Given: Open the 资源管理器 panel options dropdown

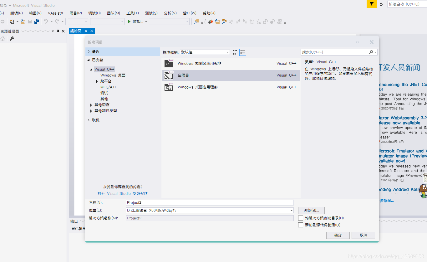Looking at the screenshot, I should [53, 31].
